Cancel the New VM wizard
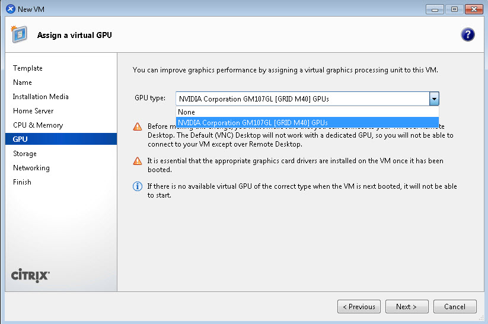The width and height of the screenshot is (488, 324). pyautogui.click(x=455, y=307)
